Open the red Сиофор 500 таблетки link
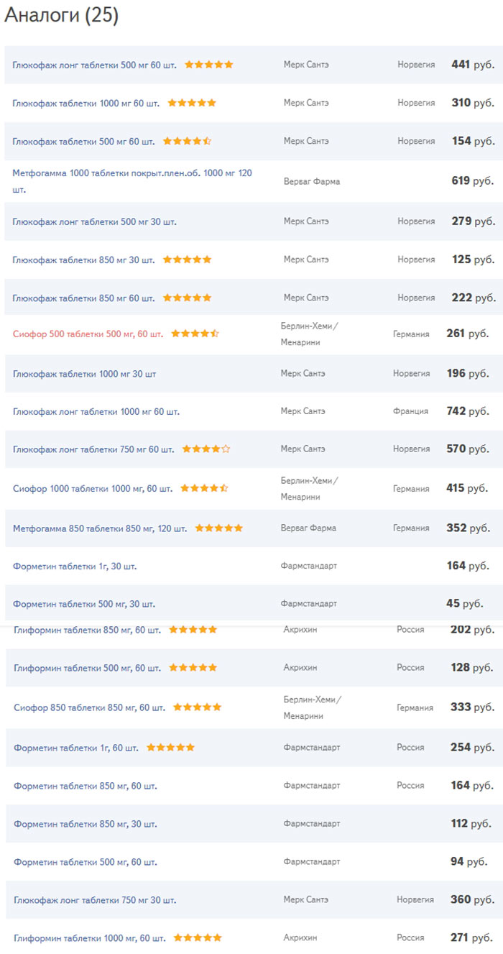This screenshot has width=503, height=954. coord(88,334)
